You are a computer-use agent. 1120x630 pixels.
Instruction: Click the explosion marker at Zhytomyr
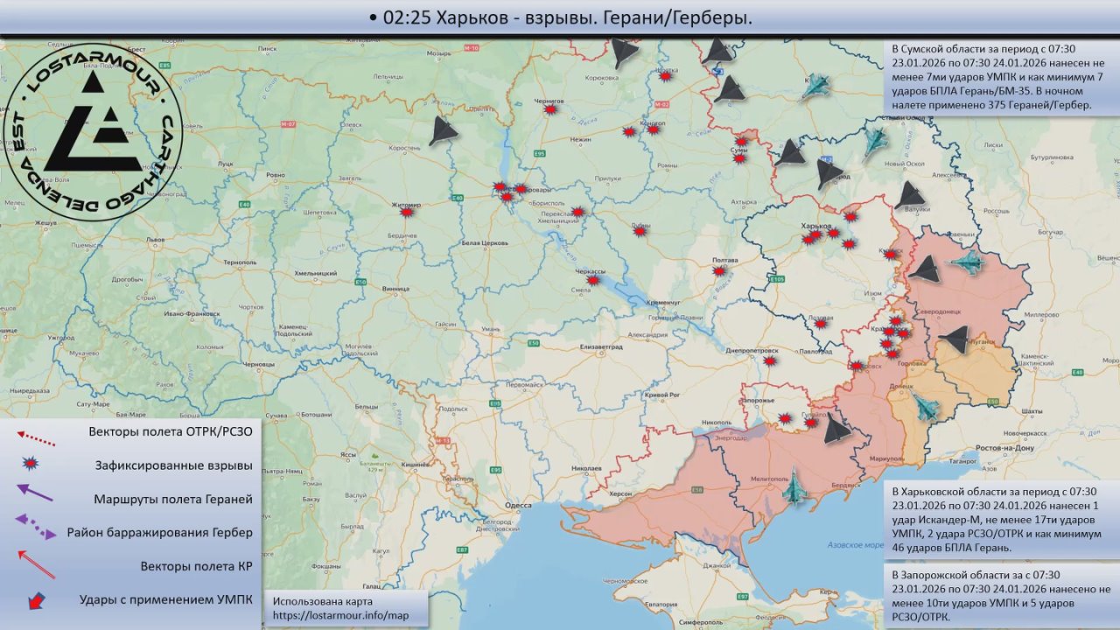click(x=407, y=211)
